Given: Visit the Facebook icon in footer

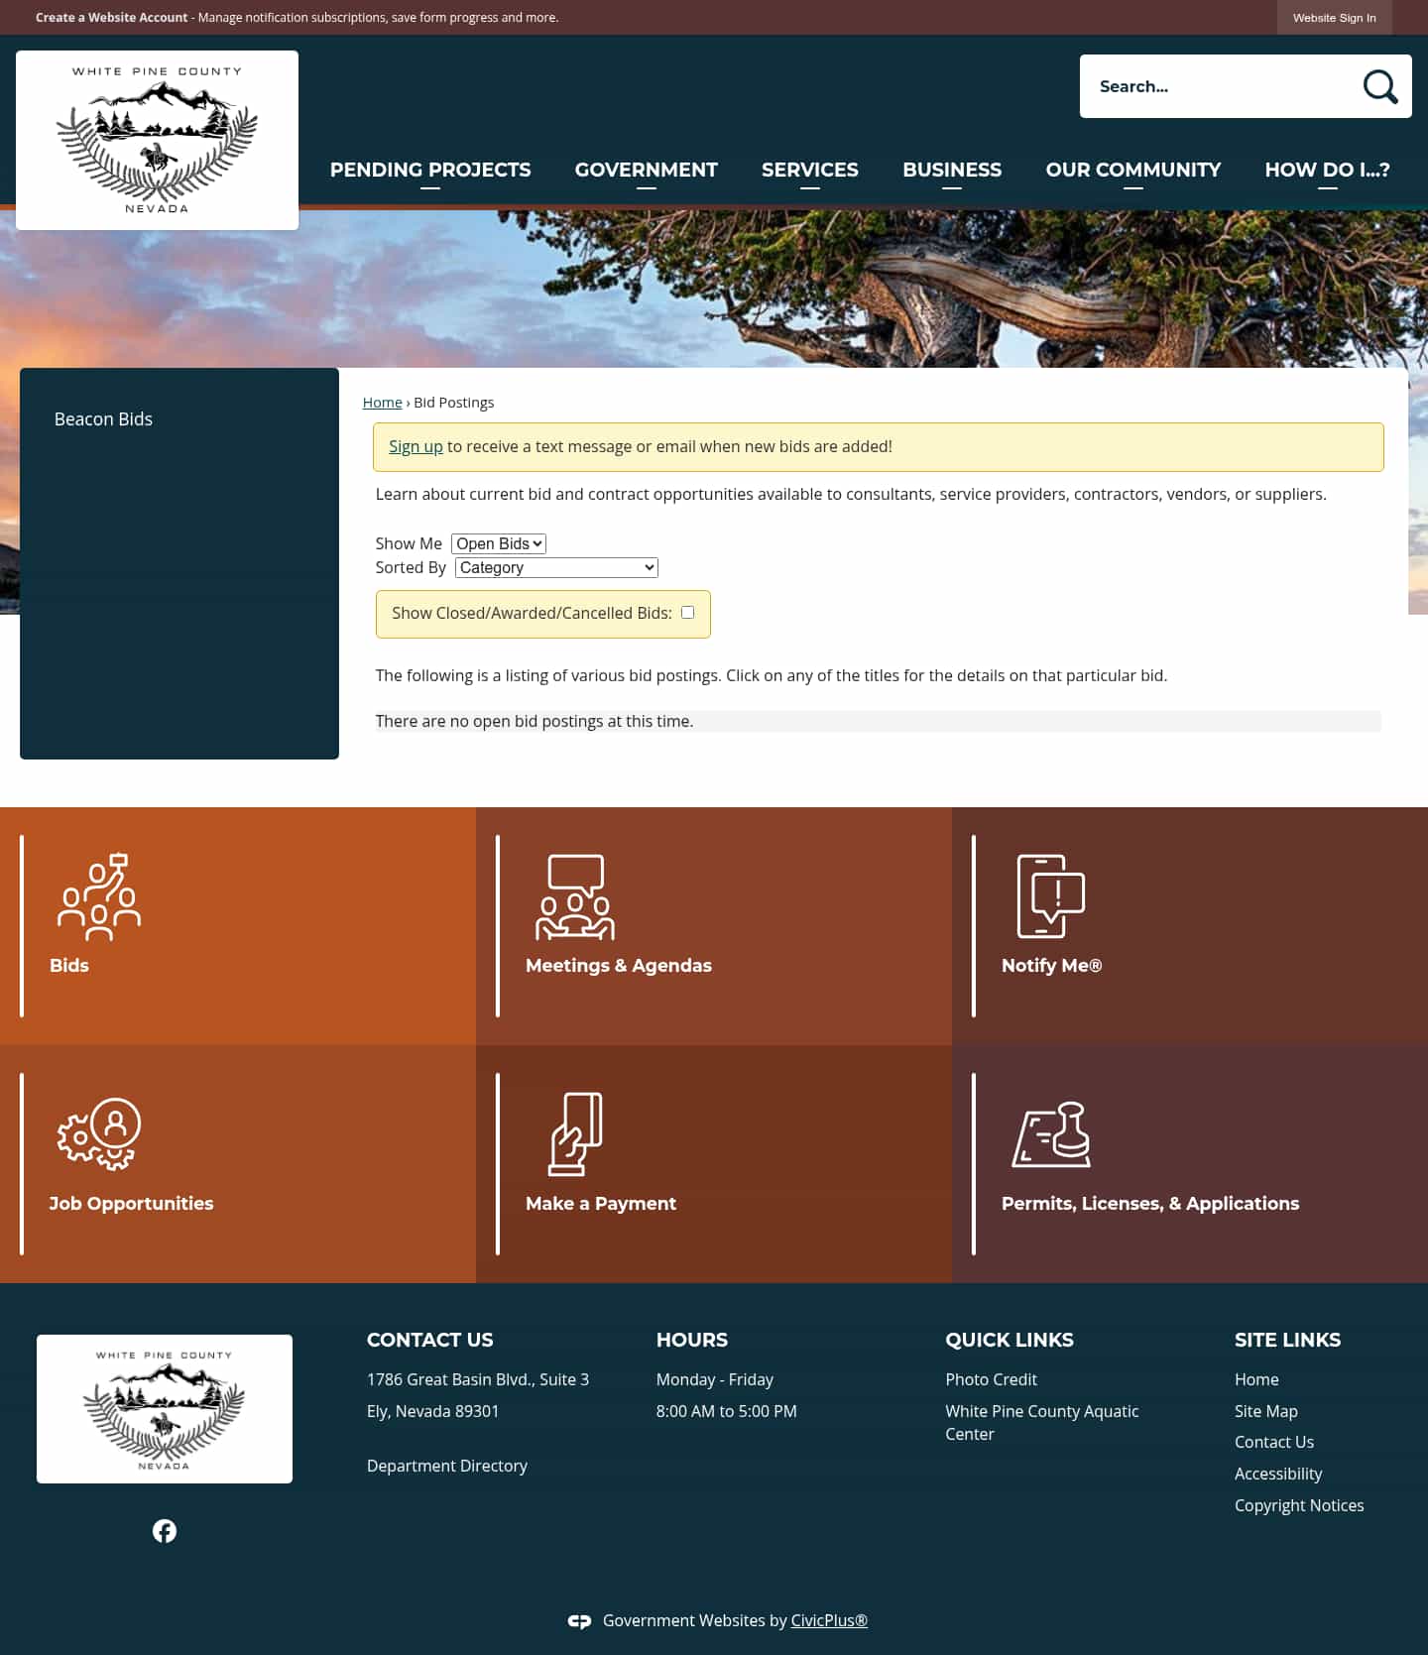Looking at the screenshot, I should pyautogui.click(x=165, y=1531).
